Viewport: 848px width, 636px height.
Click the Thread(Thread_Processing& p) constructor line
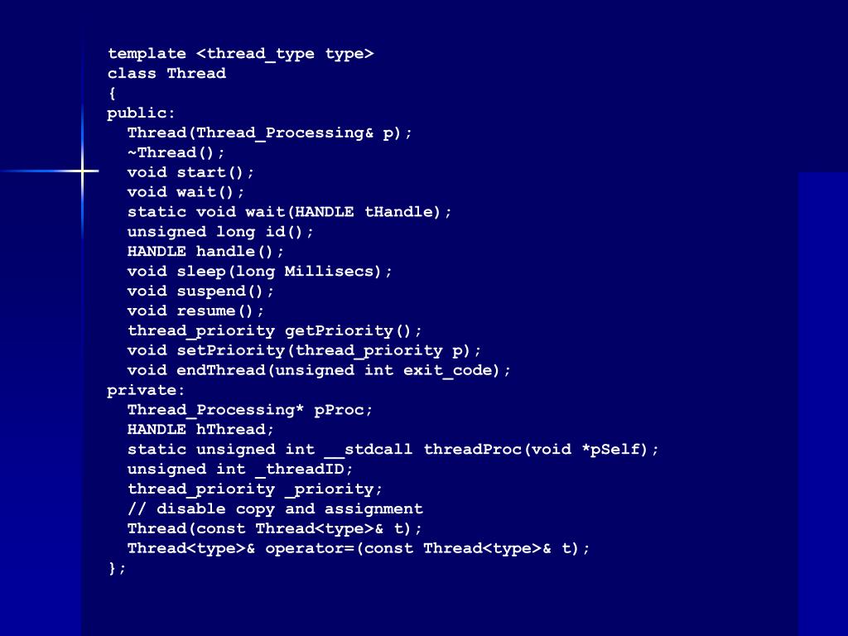click(269, 133)
